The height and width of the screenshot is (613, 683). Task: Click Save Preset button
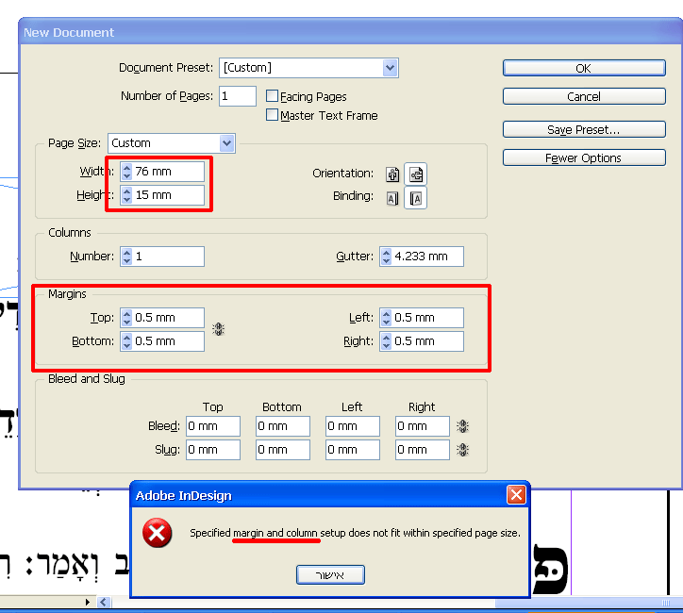pos(584,130)
